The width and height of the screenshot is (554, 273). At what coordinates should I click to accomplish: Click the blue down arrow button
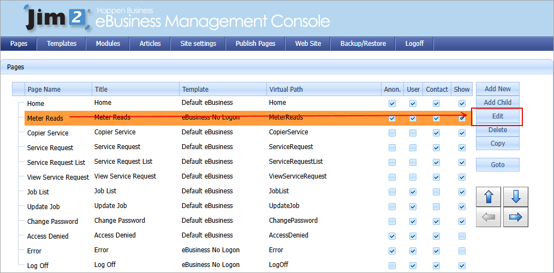coord(515,197)
